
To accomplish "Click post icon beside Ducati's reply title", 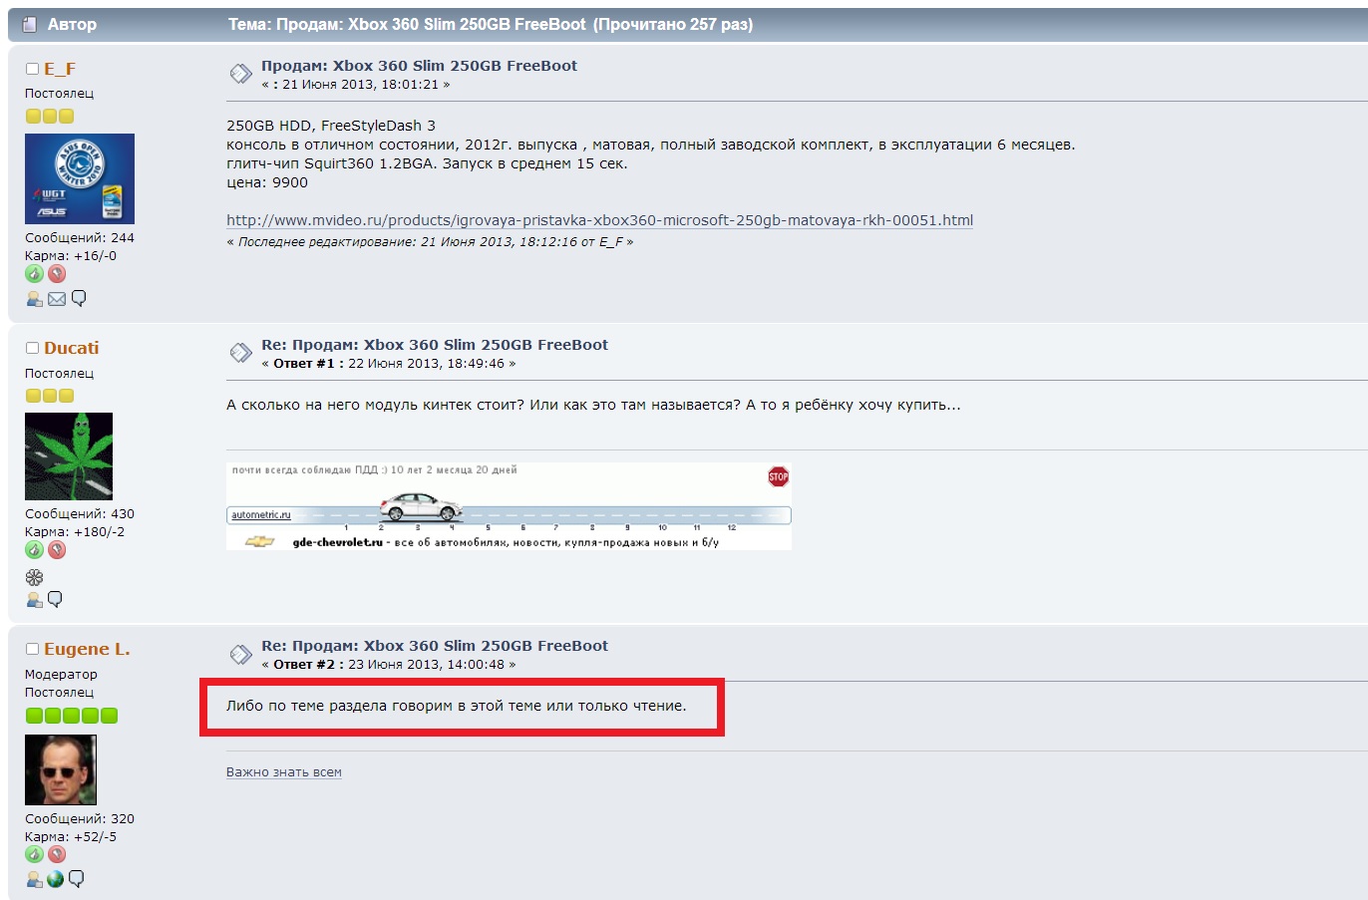I will pyautogui.click(x=240, y=353).
